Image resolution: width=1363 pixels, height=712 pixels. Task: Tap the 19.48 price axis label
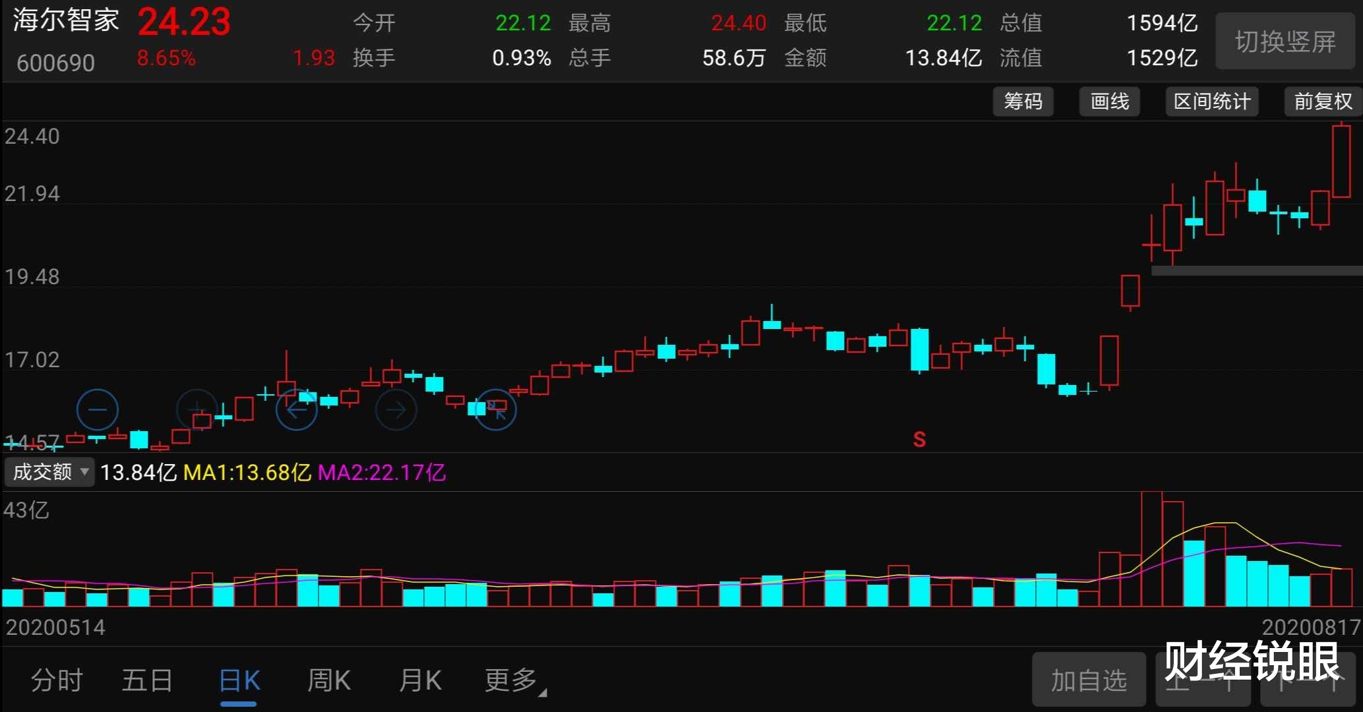tap(32, 276)
